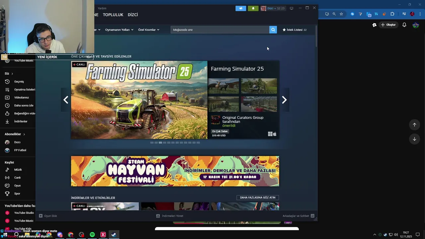
Task: Click the Steam store vertical scrollbar
Action: pyautogui.click(x=316, y=36)
